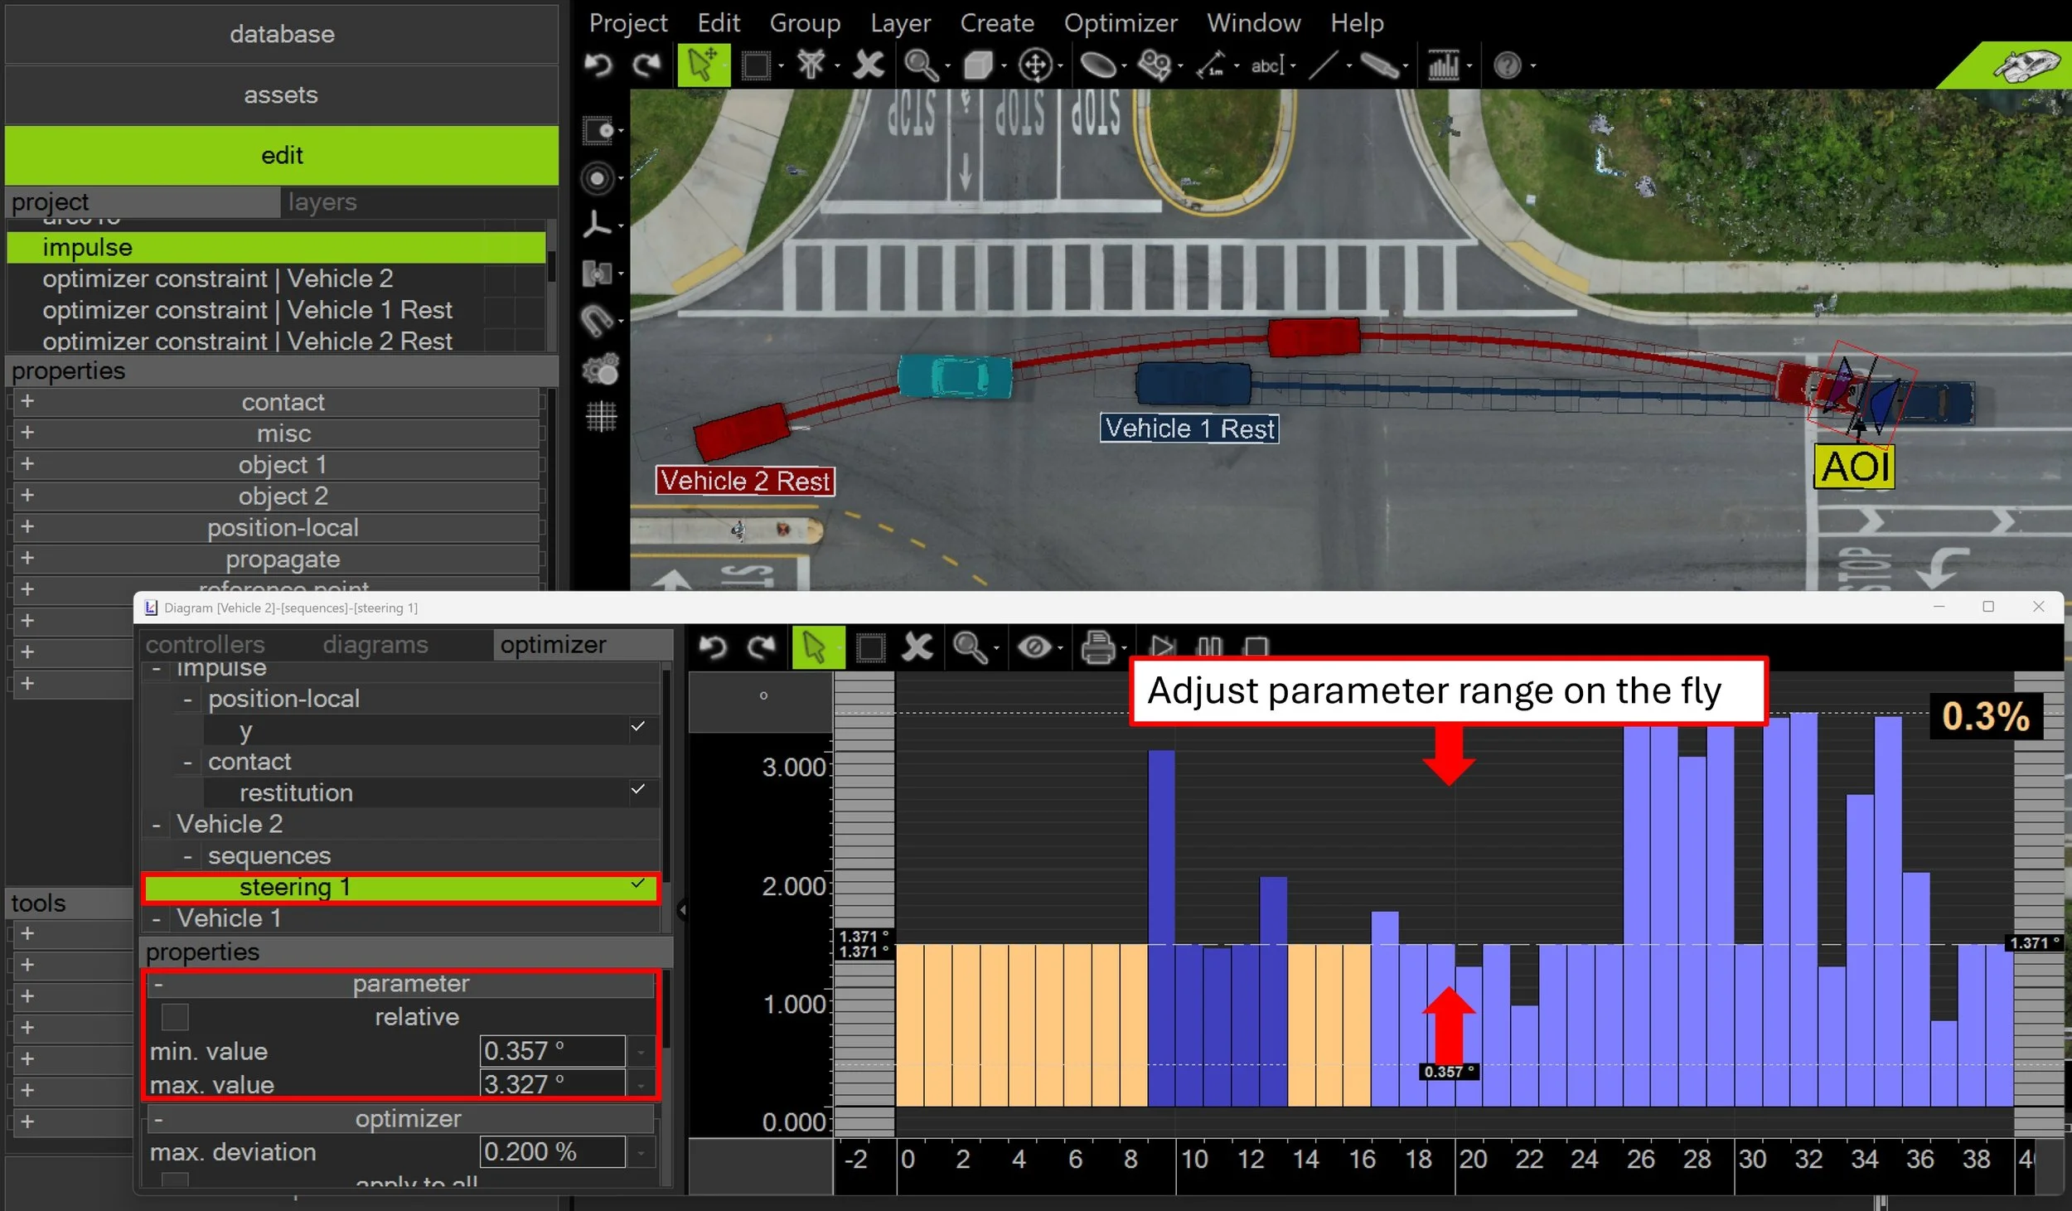This screenshot has height=1211, width=2072.
Task: Uncheck the restitution optimizer checkmark
Action: coord(637,790)
